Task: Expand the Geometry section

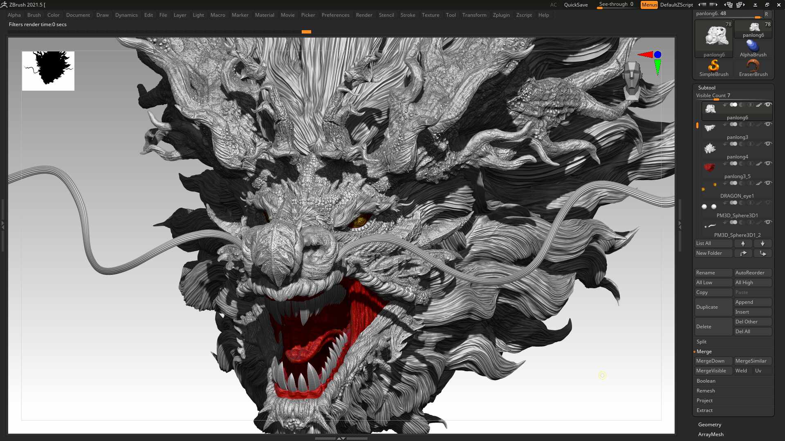Action: pyautogui.click(x=709, y=425)
